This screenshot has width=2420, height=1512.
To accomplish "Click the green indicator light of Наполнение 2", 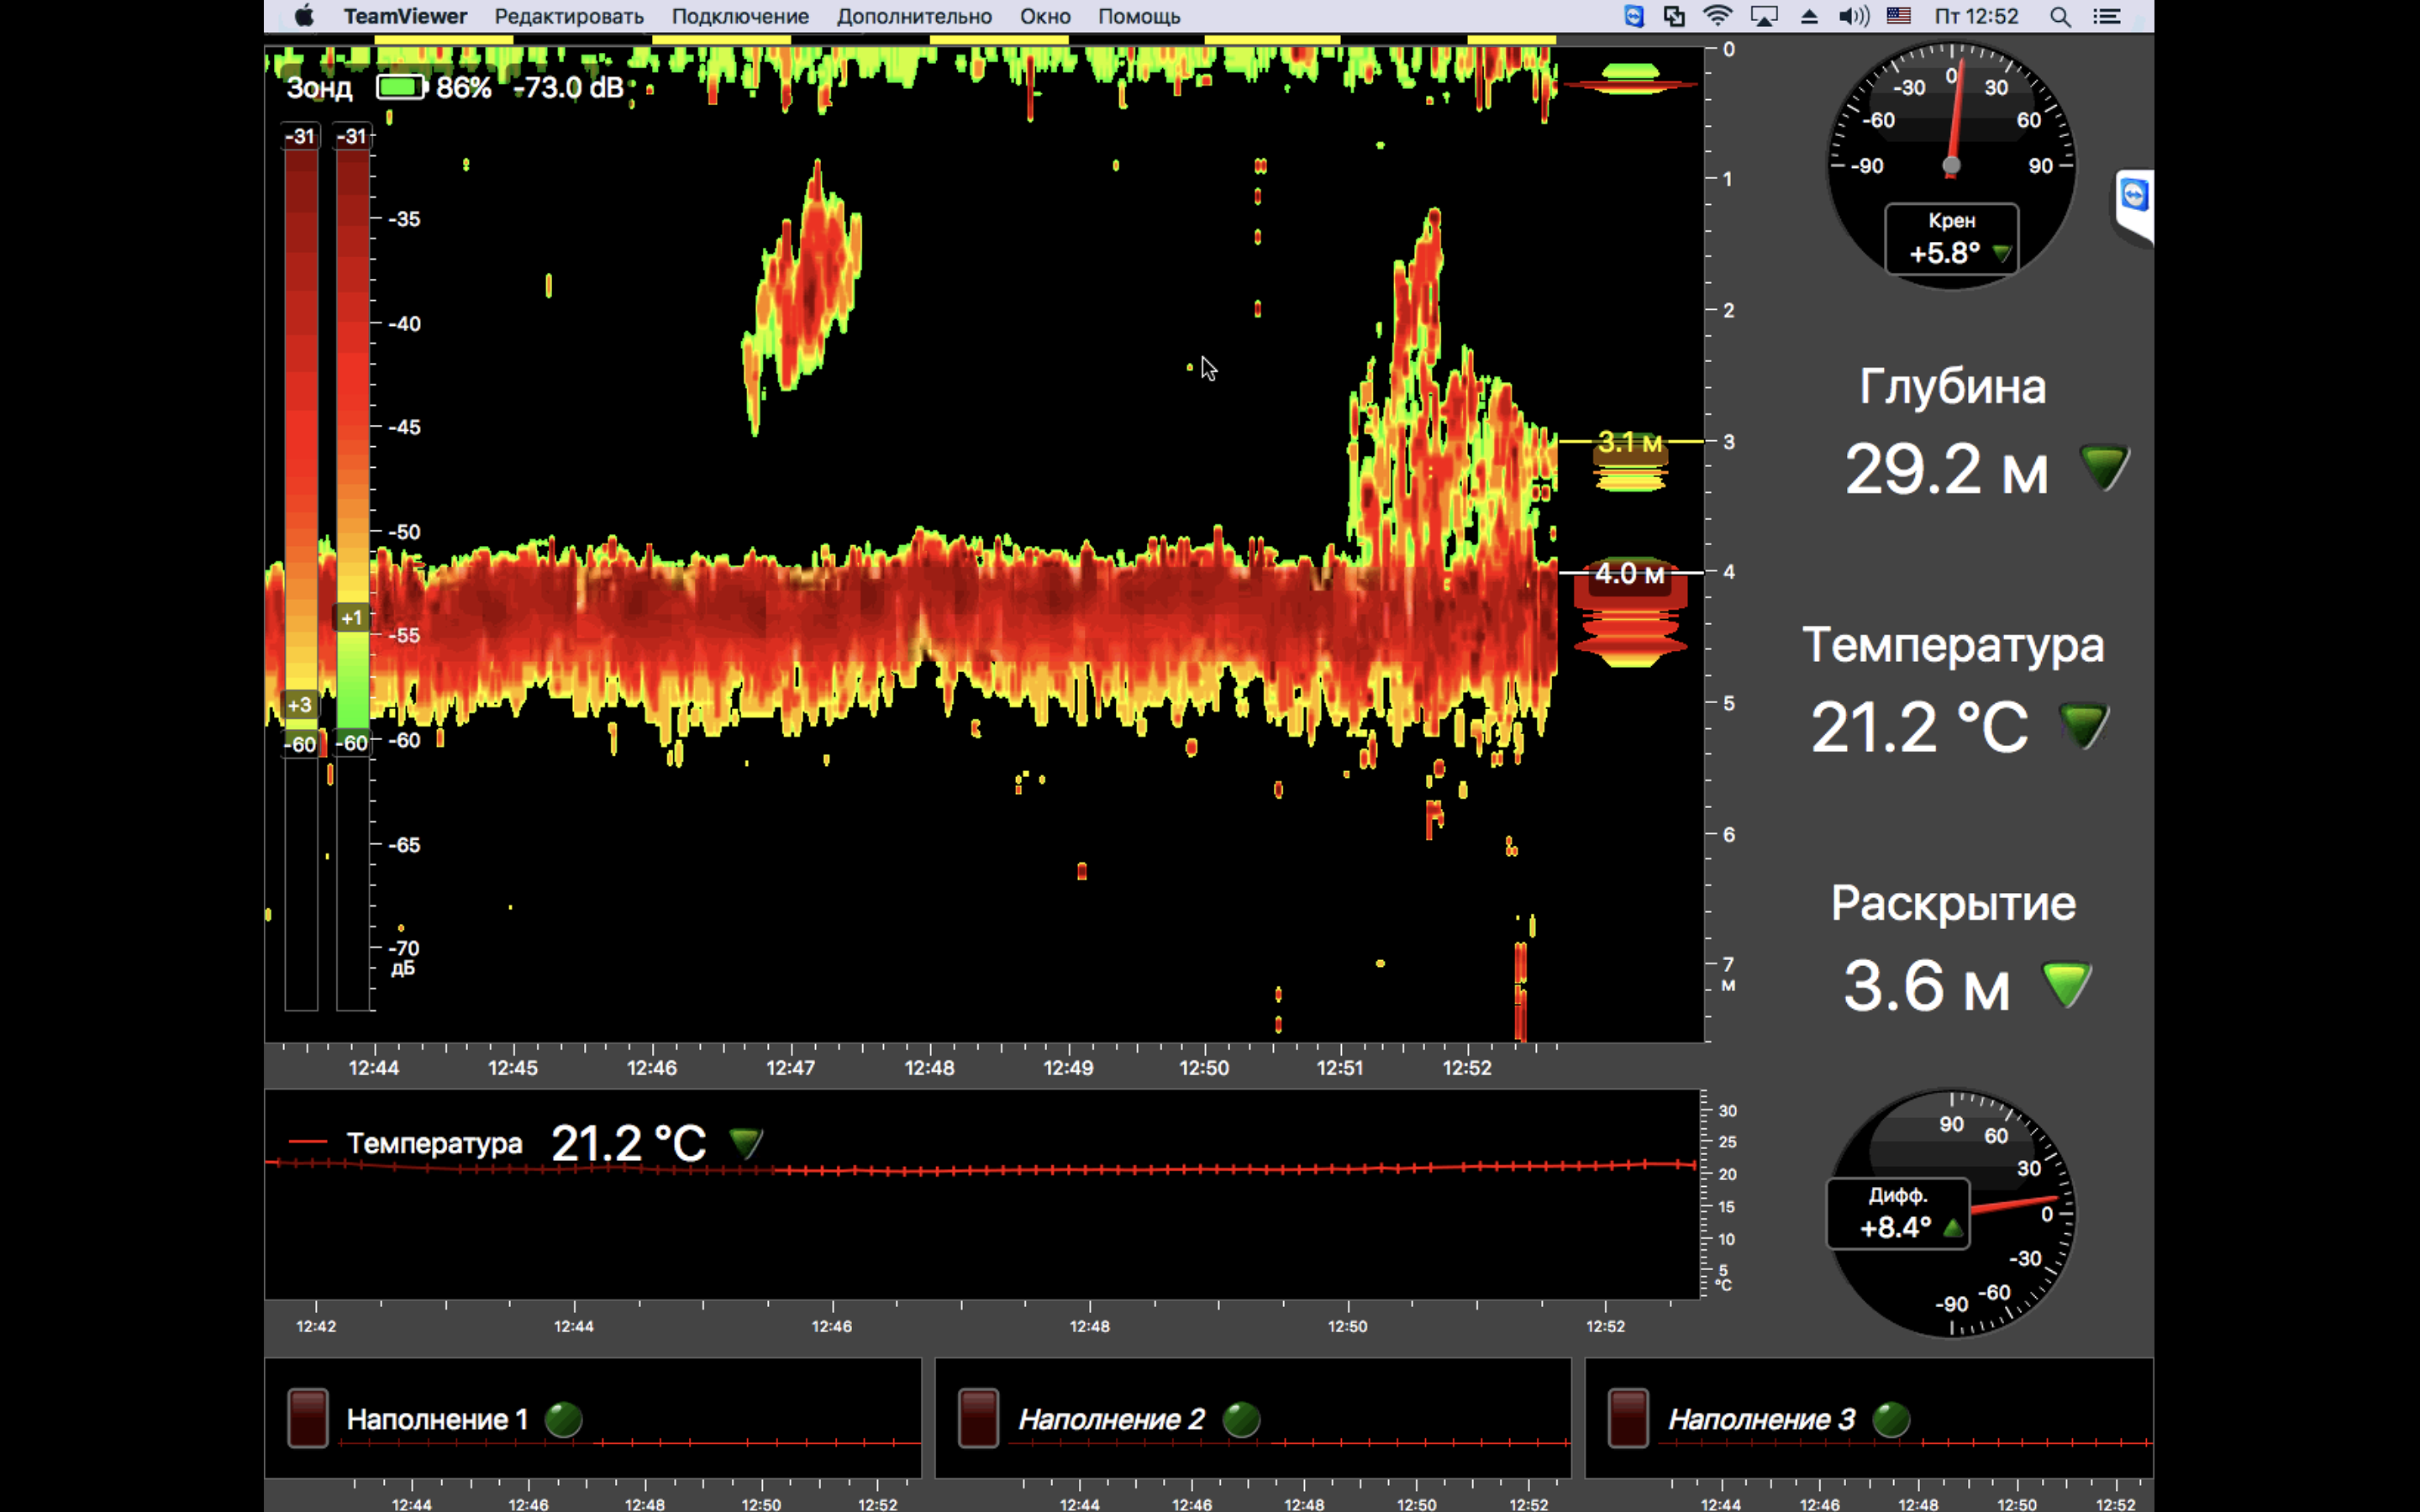I will coord(1242,1419).
